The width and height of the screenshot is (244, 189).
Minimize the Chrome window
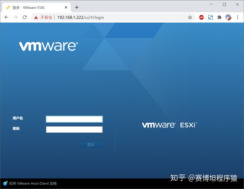211,4
